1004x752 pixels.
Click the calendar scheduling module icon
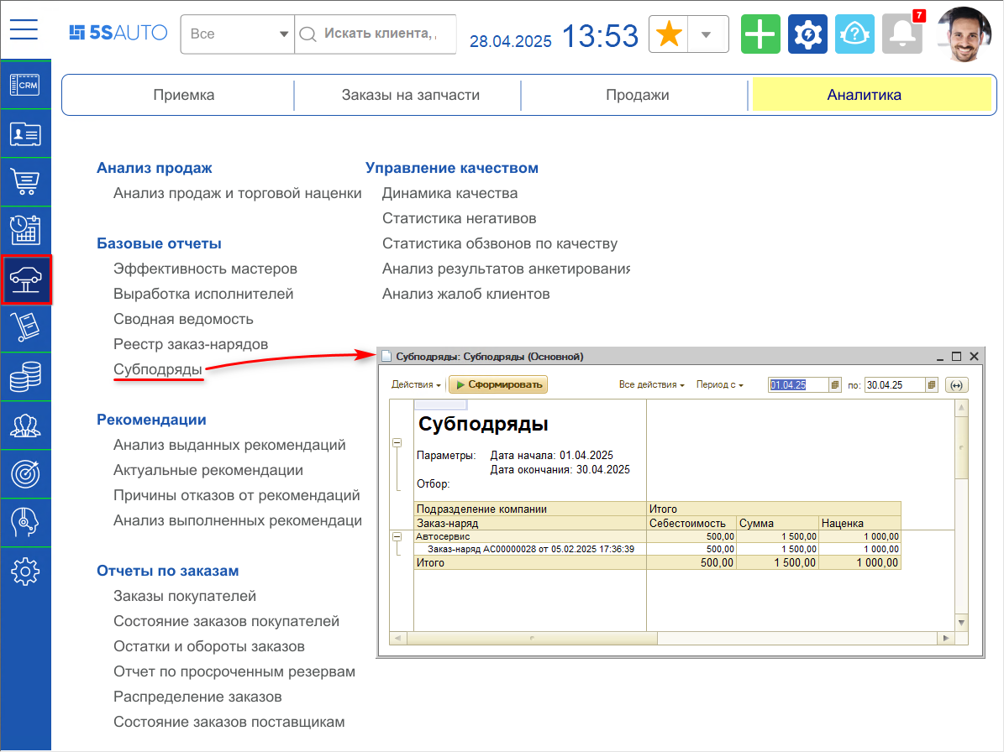pyautogui.click(x=25, y=231)
